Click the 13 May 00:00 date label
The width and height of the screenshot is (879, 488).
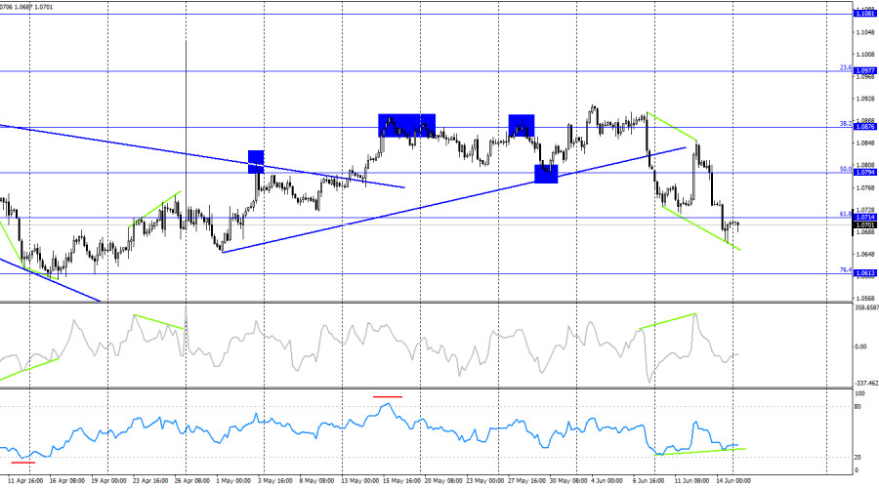[359, 481]
